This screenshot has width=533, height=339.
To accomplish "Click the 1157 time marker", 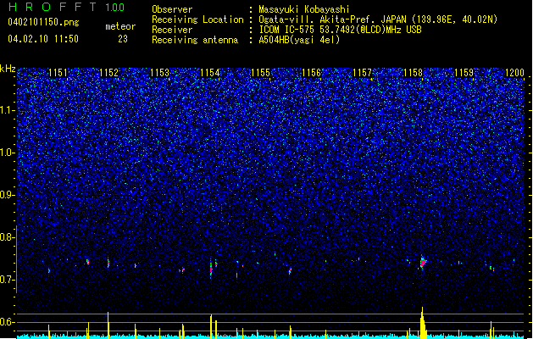I will pos(363,73).
